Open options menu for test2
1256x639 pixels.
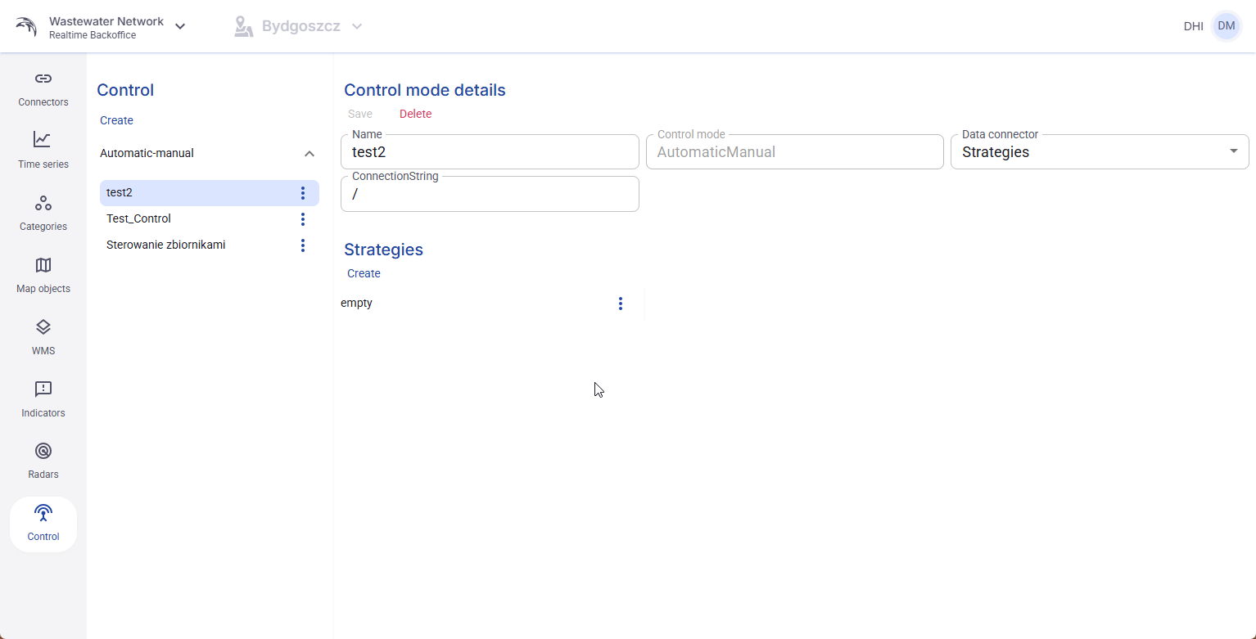tap(303, 193)
